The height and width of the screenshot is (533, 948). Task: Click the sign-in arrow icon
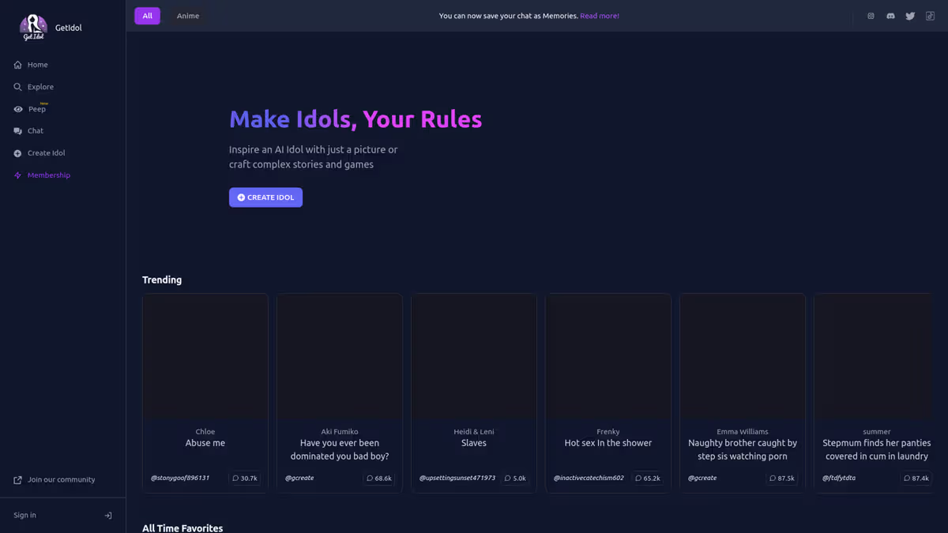click(108, 516)
